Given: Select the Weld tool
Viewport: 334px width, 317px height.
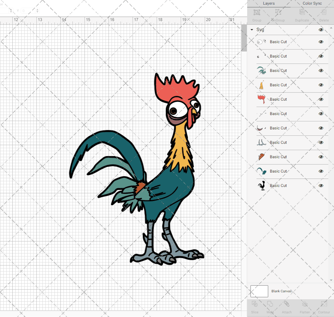Looking at the screenshot, I should (x=270, y=304).
